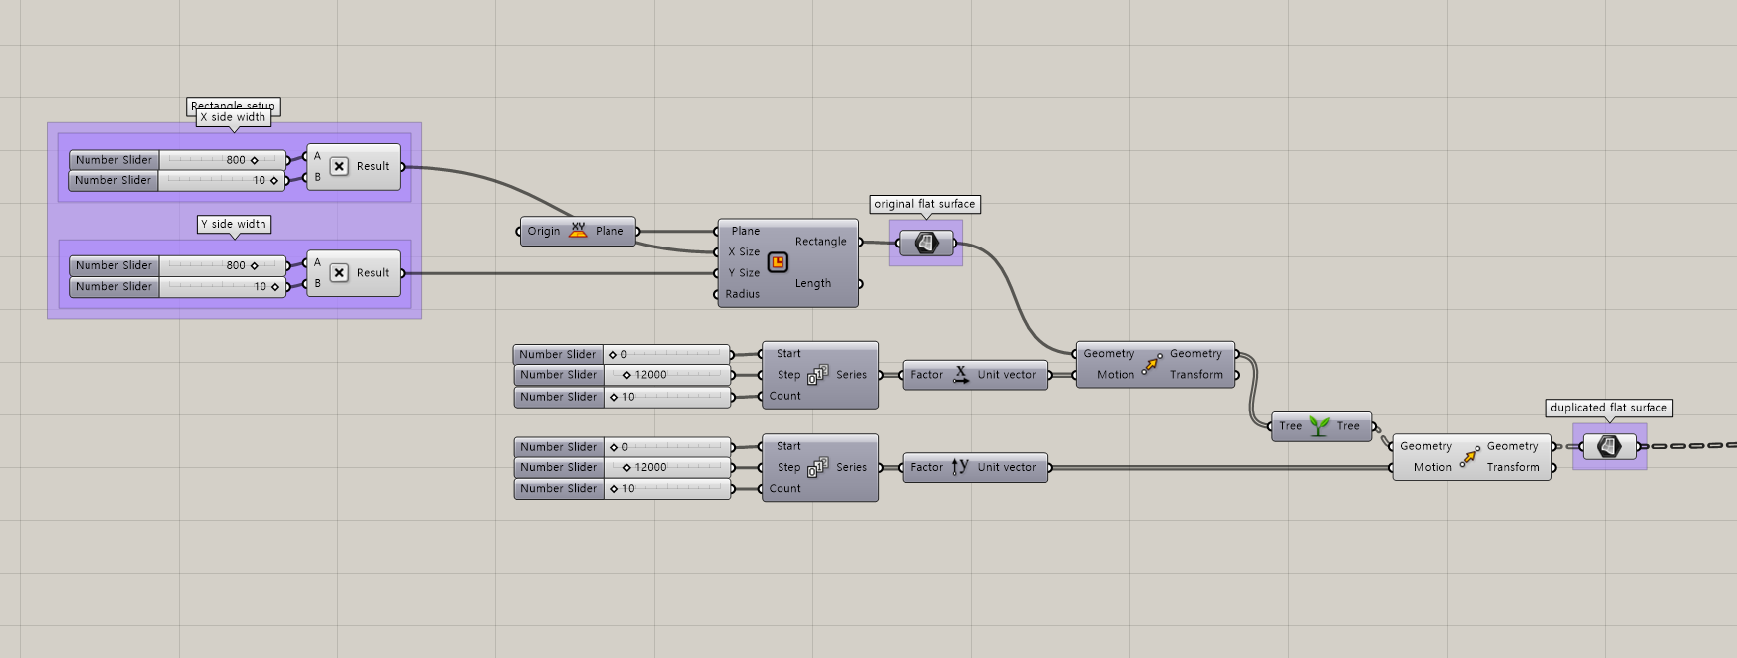This screenshot has width=1737, height=658.
Task: Click the original flat surface label
Action: (x=925, y=204)
